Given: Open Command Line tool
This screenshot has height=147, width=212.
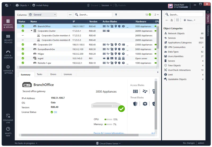Looking at the screenshot, I should point(8,119).
